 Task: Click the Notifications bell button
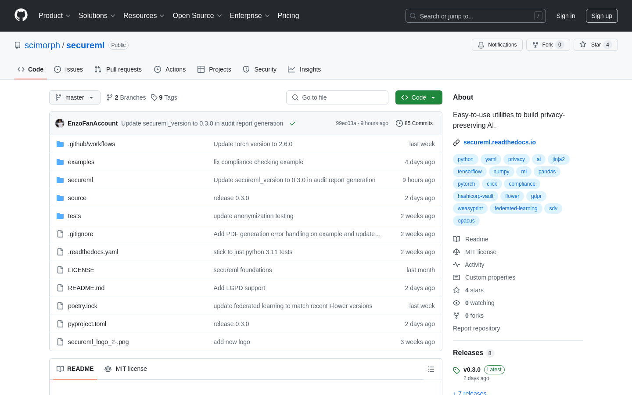[x=497, y=45]
